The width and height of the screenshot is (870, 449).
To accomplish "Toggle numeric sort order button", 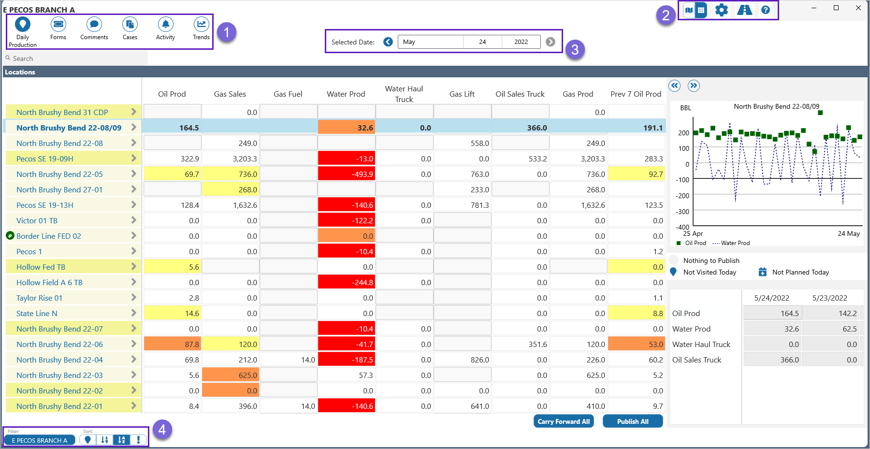I will pos(104,440).
